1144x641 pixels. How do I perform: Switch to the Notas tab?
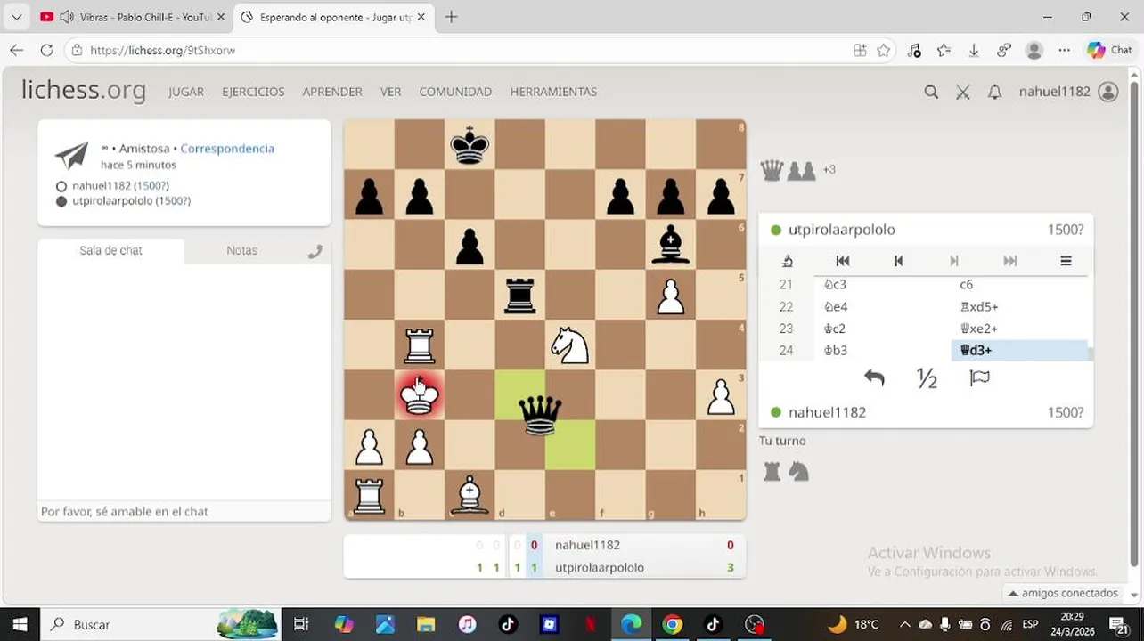click(241, 250)
